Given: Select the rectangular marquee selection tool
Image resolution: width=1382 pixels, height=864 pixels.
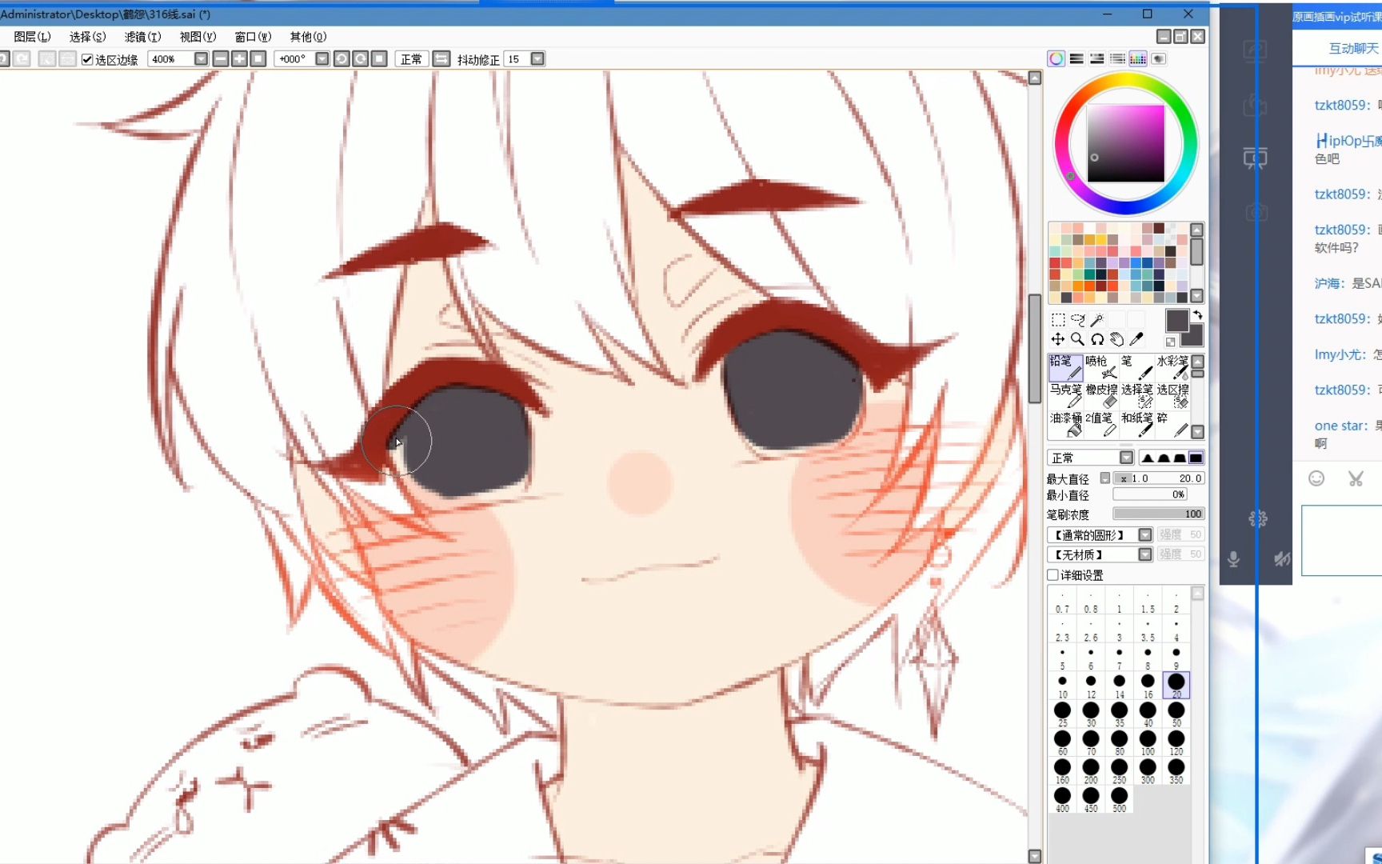Looking at the screenshot, I should point(1058,320).
